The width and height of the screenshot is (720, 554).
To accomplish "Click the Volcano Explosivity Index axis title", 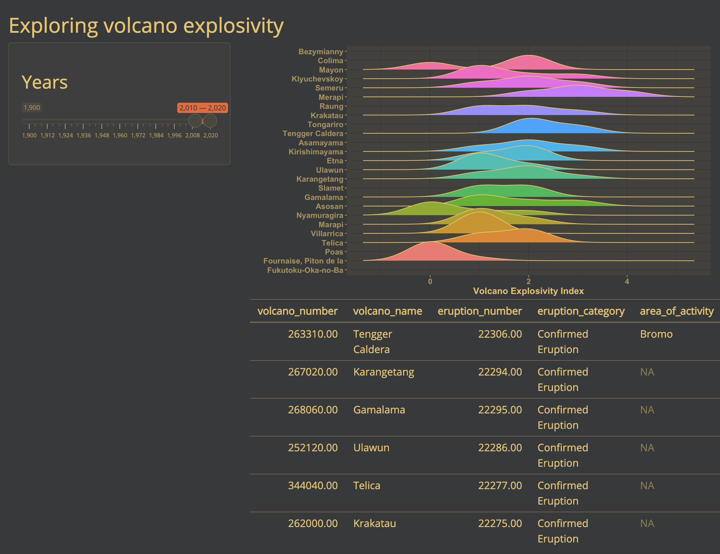I will pyautogui.click(x=529, y=291).
